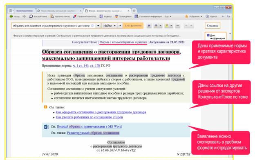Image resolution: width=255 pixels, height=160 pixels.
Task: Open Кодексы books icon
Action: coord(101,16)
